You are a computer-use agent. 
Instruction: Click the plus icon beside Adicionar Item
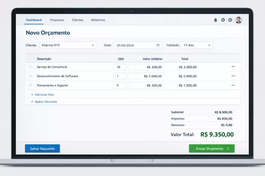(32, 95)
